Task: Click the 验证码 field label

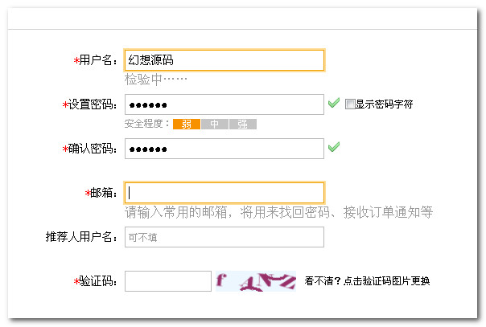Action: click(98, 281)
